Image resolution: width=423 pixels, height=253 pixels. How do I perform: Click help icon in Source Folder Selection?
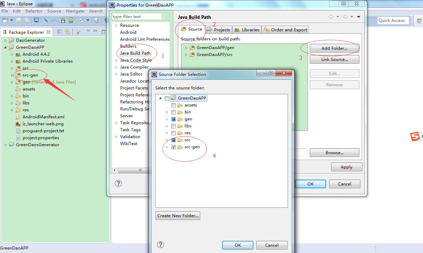[x=160, y=245]
